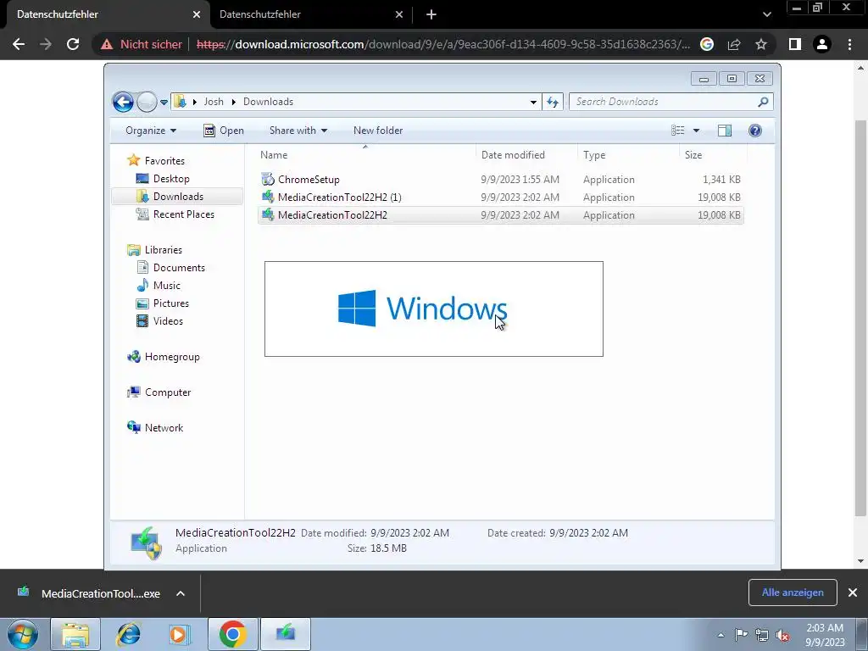Reload the Chrome page
This screenshot has width=868, height=651.
click(73, 44)
